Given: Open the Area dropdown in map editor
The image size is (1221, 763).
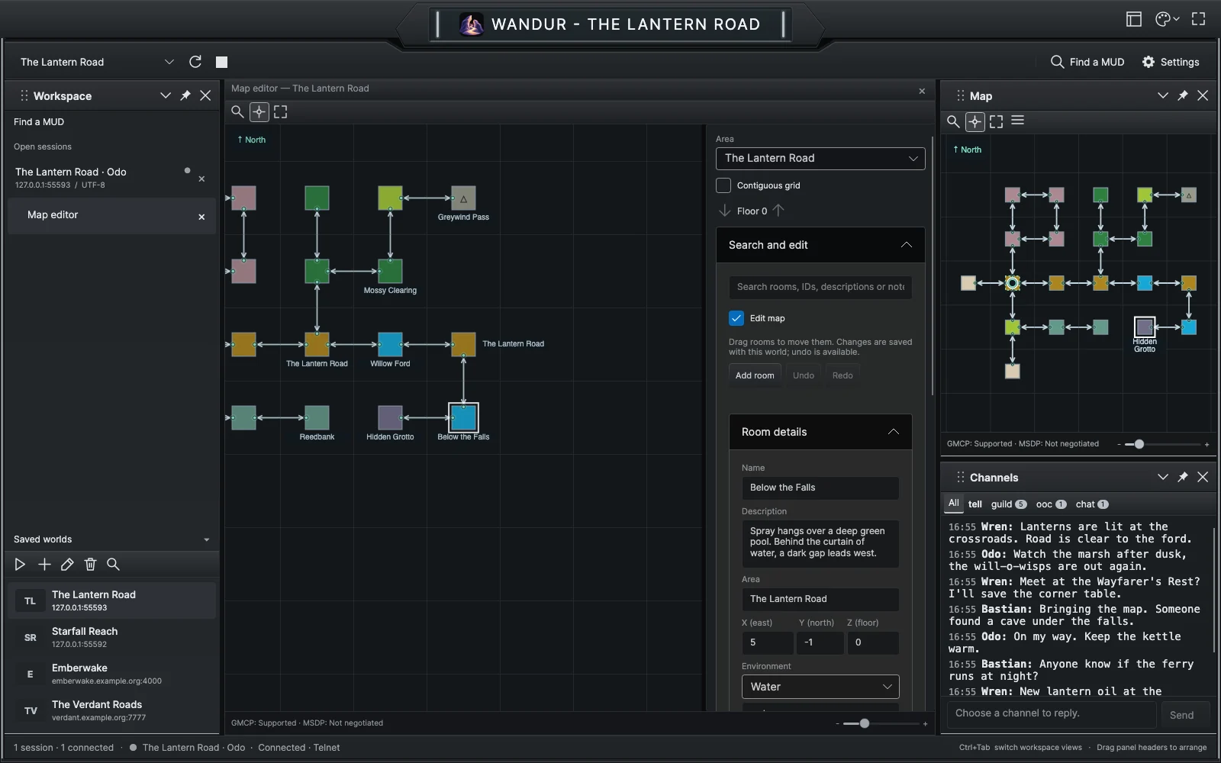Looking at the screenshot, I should 820,159.
